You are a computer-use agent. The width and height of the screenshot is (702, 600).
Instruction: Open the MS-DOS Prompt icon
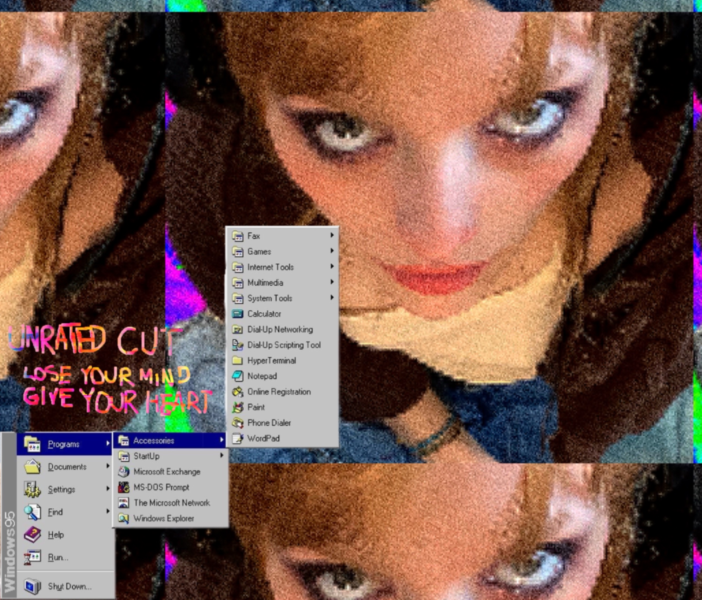(x=124, y=487)
